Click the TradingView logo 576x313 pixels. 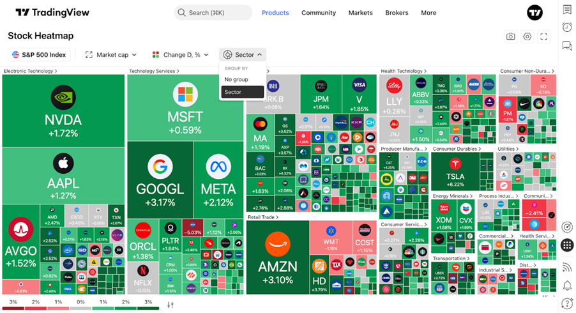tap(52, 13)
